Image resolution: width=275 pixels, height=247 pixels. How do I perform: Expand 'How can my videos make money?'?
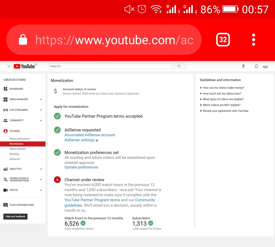[x=222, y=88]
